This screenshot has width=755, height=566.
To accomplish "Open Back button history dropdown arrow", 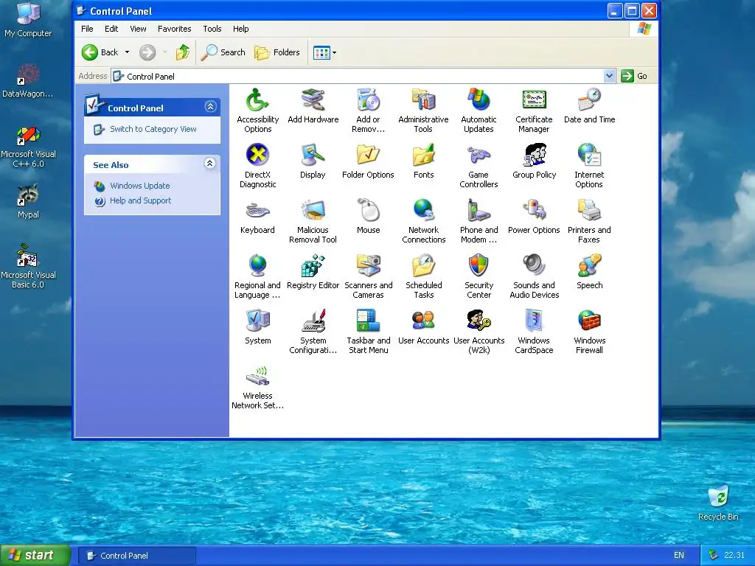I will pos(127,52).
